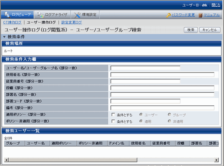Collapse the 検索条件 section triangle
The height and width of the screenshot is (166, 224).
coord(4,37)
